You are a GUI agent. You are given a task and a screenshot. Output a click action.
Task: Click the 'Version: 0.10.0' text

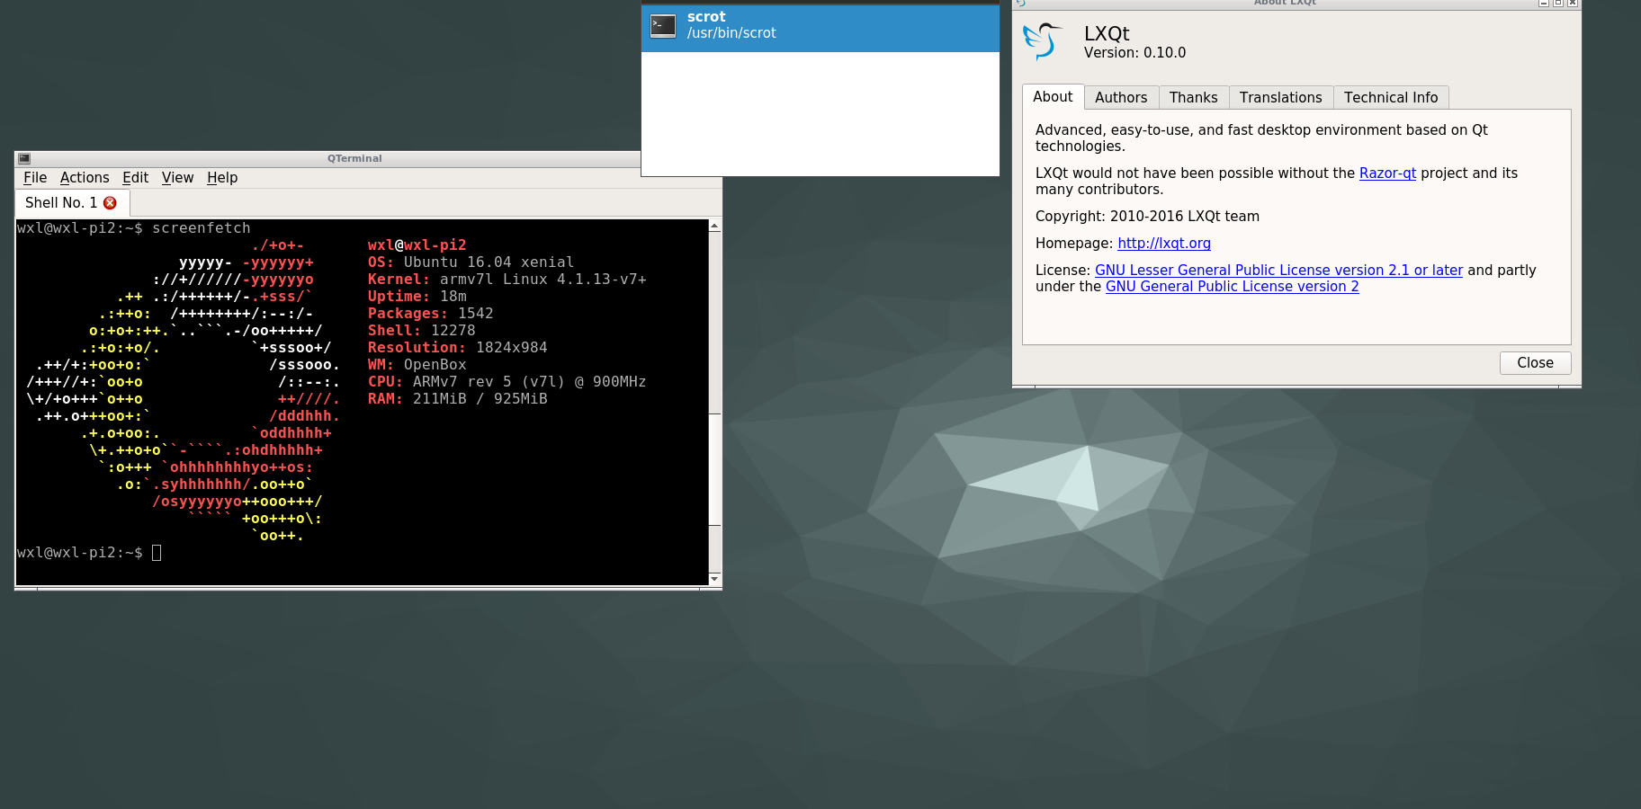[1134, 53]
